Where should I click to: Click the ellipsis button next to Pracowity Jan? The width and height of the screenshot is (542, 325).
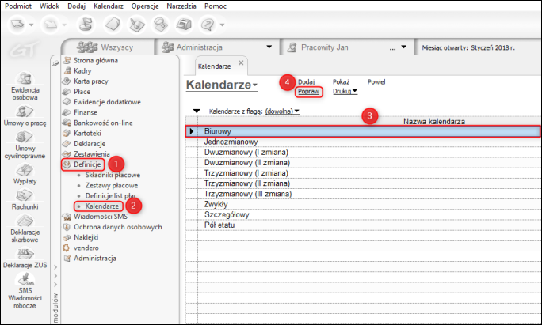point(393,48)
